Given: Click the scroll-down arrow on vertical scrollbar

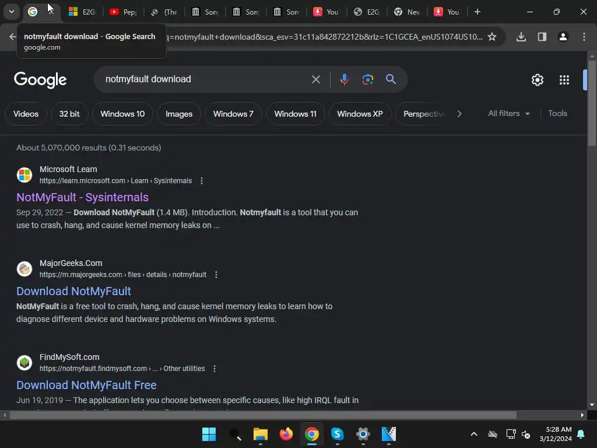Looking at the screenshot, I should tap(592, 405).
